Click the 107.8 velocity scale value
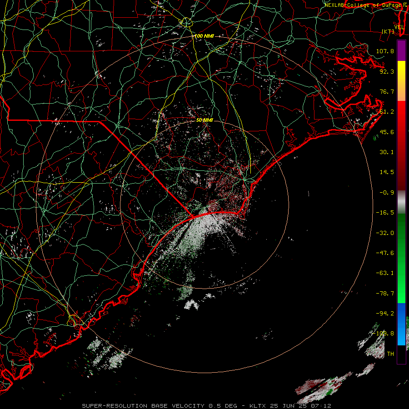This screenshot has height=409, width=409. (385, 51)
